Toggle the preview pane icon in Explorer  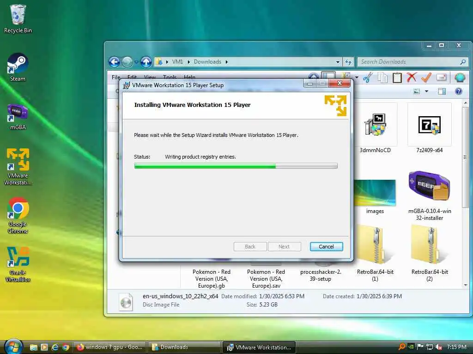[442, 91]
